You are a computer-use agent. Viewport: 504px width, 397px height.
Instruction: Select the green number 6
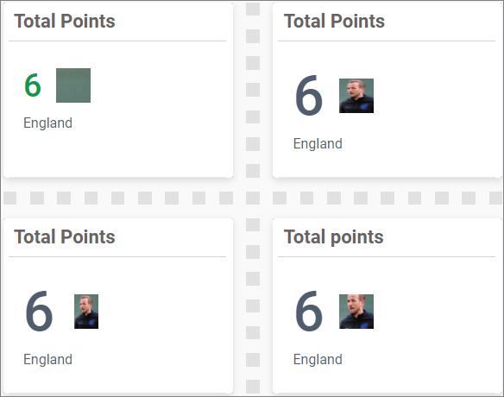pyautogui.click(x=33, y=85)
